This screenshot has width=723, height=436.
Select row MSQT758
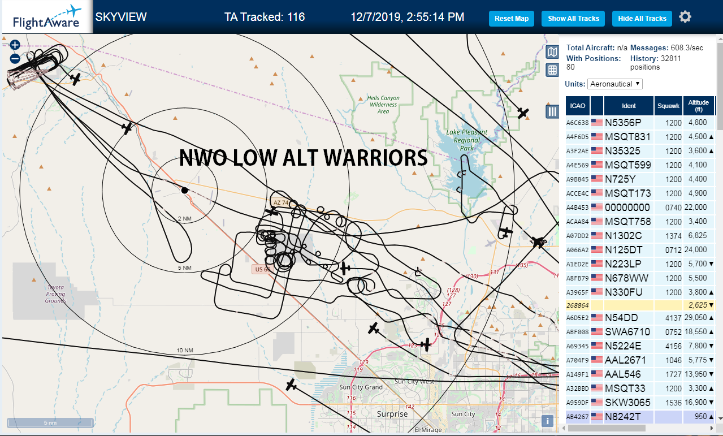(641, 222)
